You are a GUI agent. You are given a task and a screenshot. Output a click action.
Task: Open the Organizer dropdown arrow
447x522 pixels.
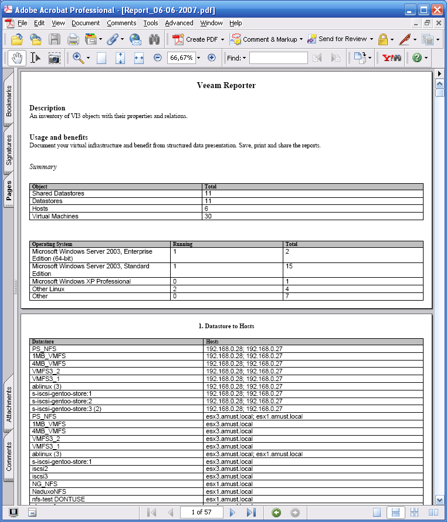pyautogui.click(x=100, y=39)
